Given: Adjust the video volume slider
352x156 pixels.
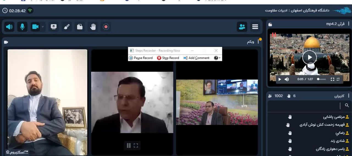Looking at the screenshot, I should (x=321, y=79).
